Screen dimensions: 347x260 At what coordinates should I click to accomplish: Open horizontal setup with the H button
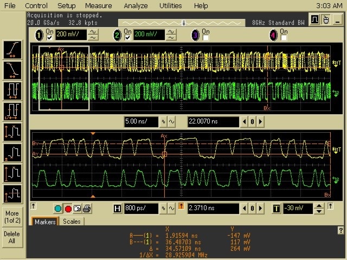click(x=117, y=209)
